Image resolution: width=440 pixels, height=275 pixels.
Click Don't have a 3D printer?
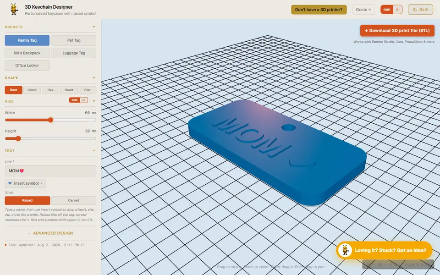pos(319,10)
